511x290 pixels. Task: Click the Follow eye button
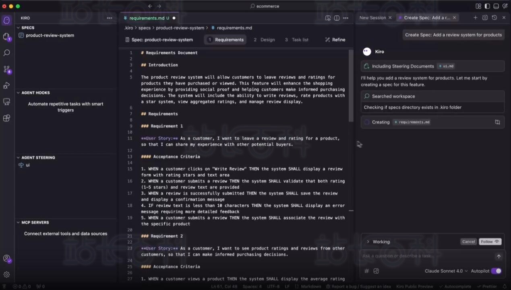pyautogui.click(x=490, y=242)
